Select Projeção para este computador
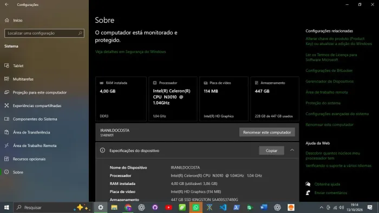The image size is (379, 213). (x=40, y=92)
